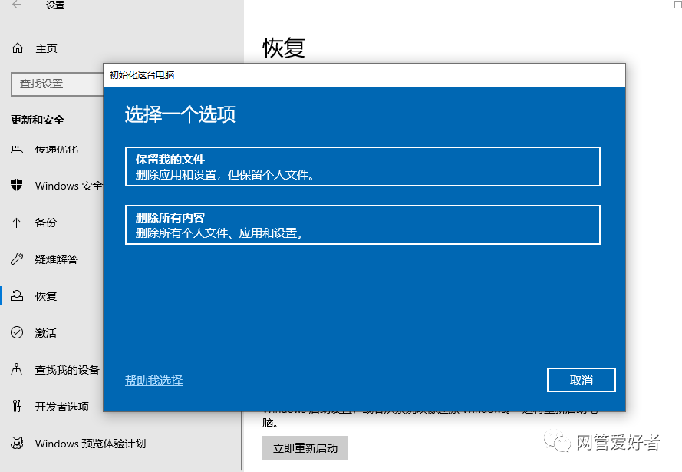The image size is (682, 472).
Task: Click the 初始化这台电脑 dialog title
Action: [142, 74]
